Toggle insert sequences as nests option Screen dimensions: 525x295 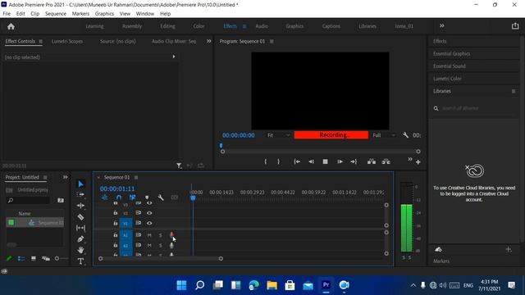point(104,197)
